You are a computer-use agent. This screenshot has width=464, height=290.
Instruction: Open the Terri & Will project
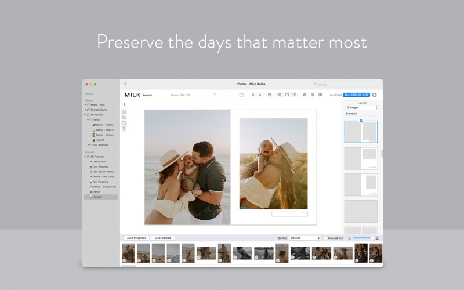pos(97,162)
